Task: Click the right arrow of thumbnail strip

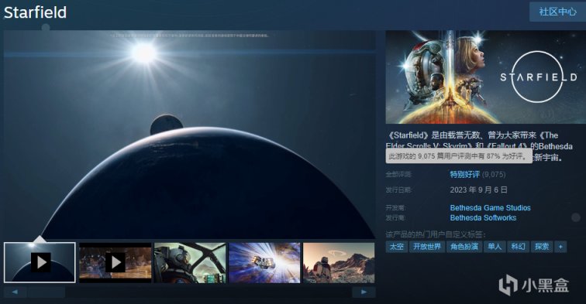Action: click(x=364, y=292)
